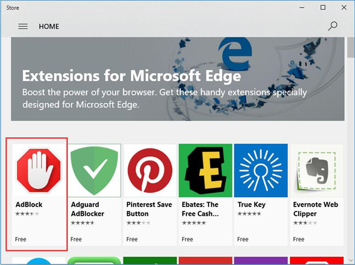This screenshot has height=265, width=355.
Task: Maximize the Store window
Action: 323,8
